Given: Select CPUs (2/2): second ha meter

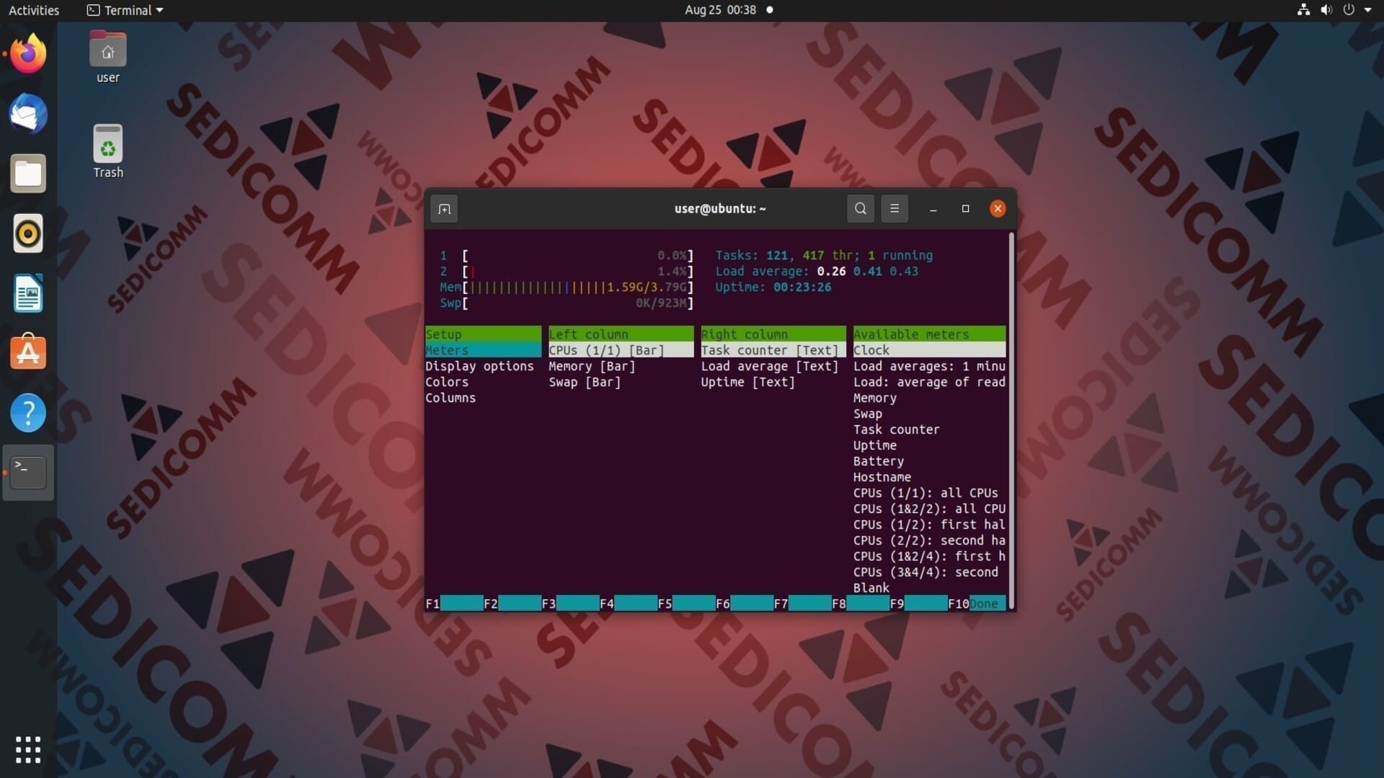Looking at the screenshot, I should pos(929,540).
